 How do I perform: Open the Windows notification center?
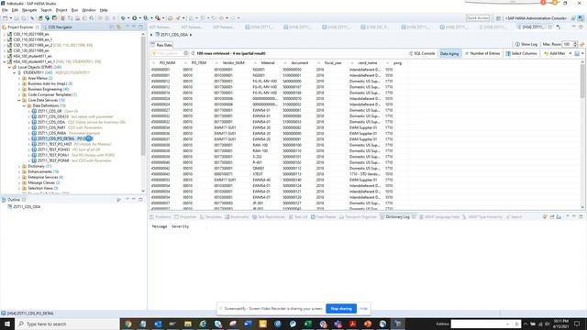click(x=577, y=324)
